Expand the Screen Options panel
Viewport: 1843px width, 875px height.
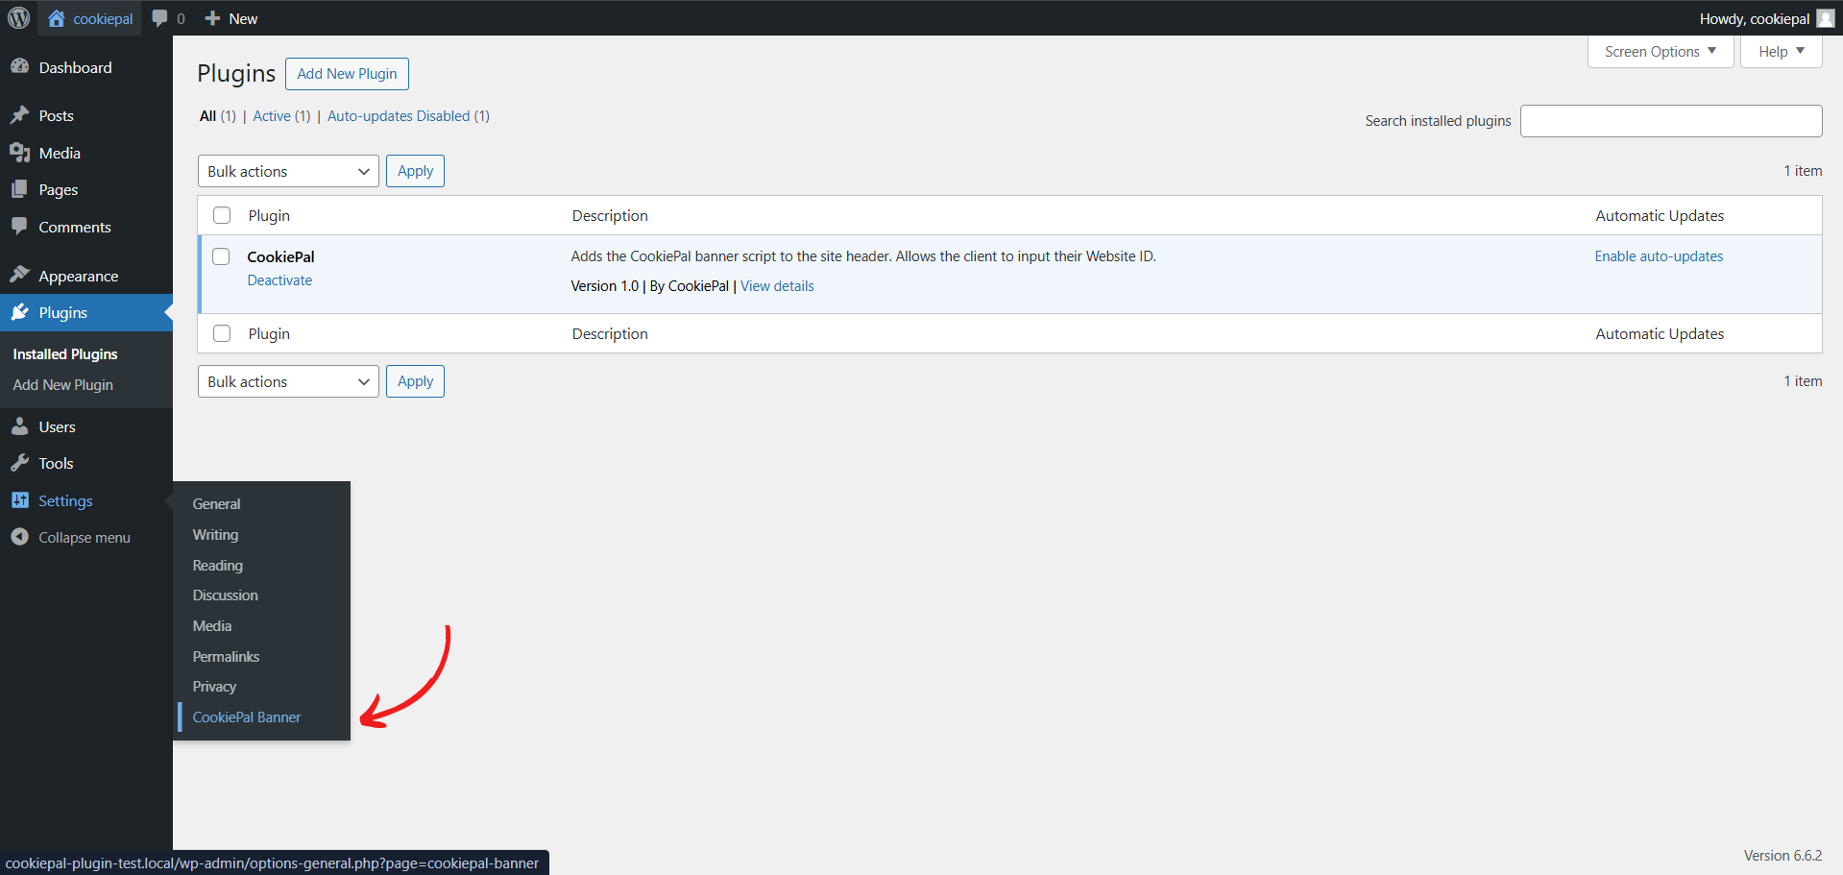click(x=1660, y=51)
